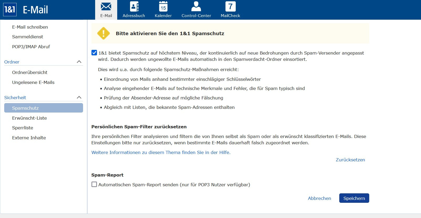Collapse the Ordner section chevron
This screenshot has width=421, height=218.
[79, 62]
